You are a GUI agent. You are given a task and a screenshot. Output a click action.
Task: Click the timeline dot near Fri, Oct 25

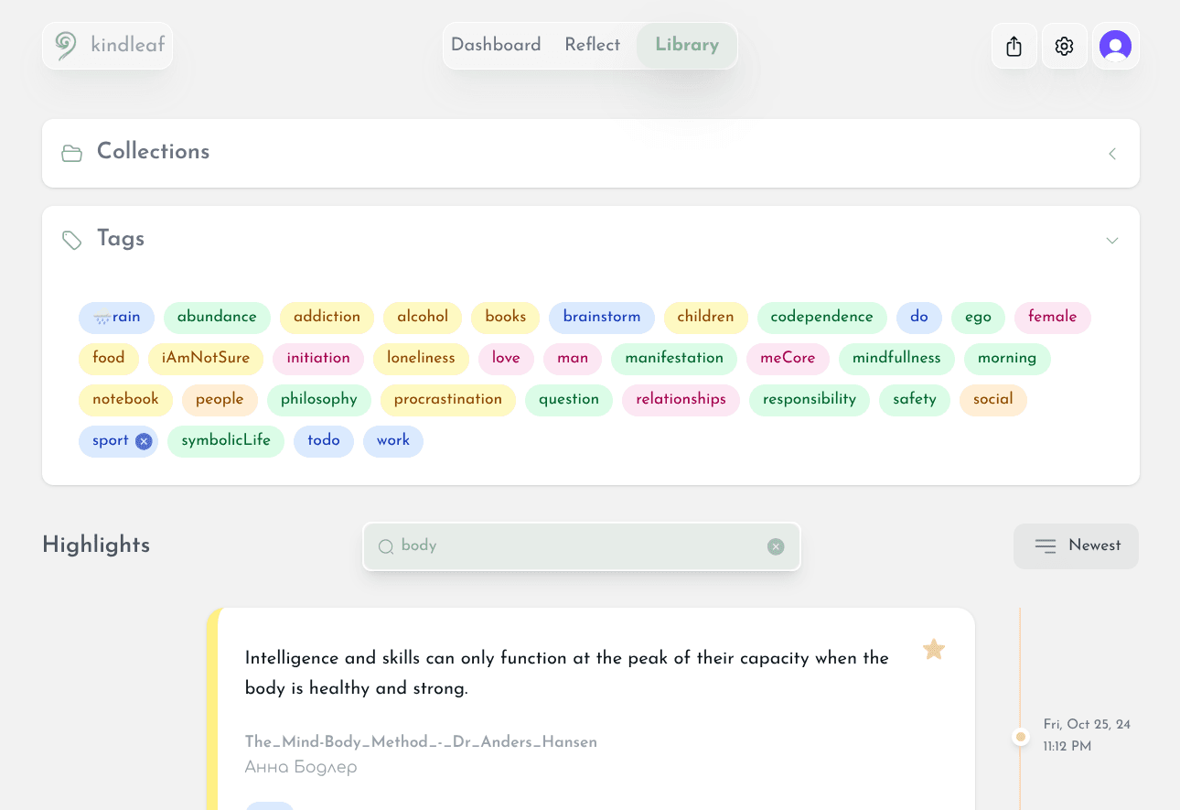[1020, 736]
